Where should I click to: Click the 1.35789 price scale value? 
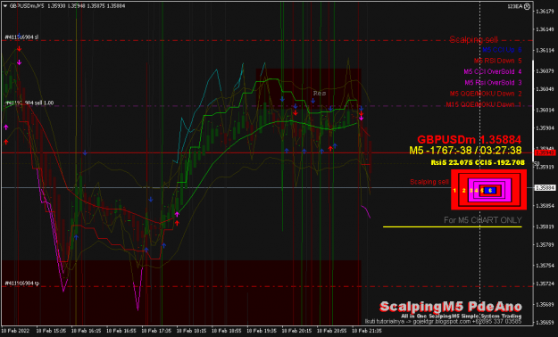[544, 244]
